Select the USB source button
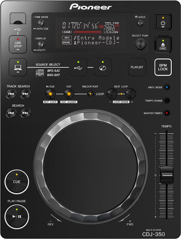 (x=78, y=67)
